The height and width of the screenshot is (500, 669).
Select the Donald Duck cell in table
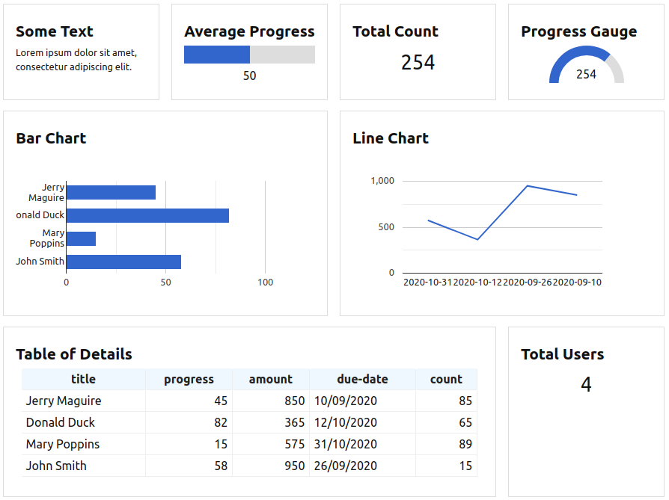pyautogui.click(x=61, y=422)
